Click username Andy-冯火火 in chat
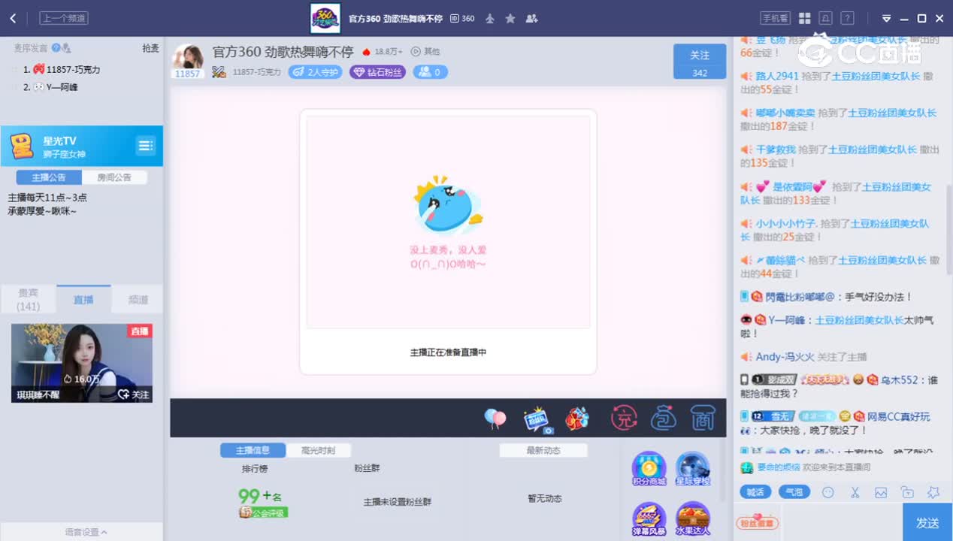 click(x=785, y=357)
